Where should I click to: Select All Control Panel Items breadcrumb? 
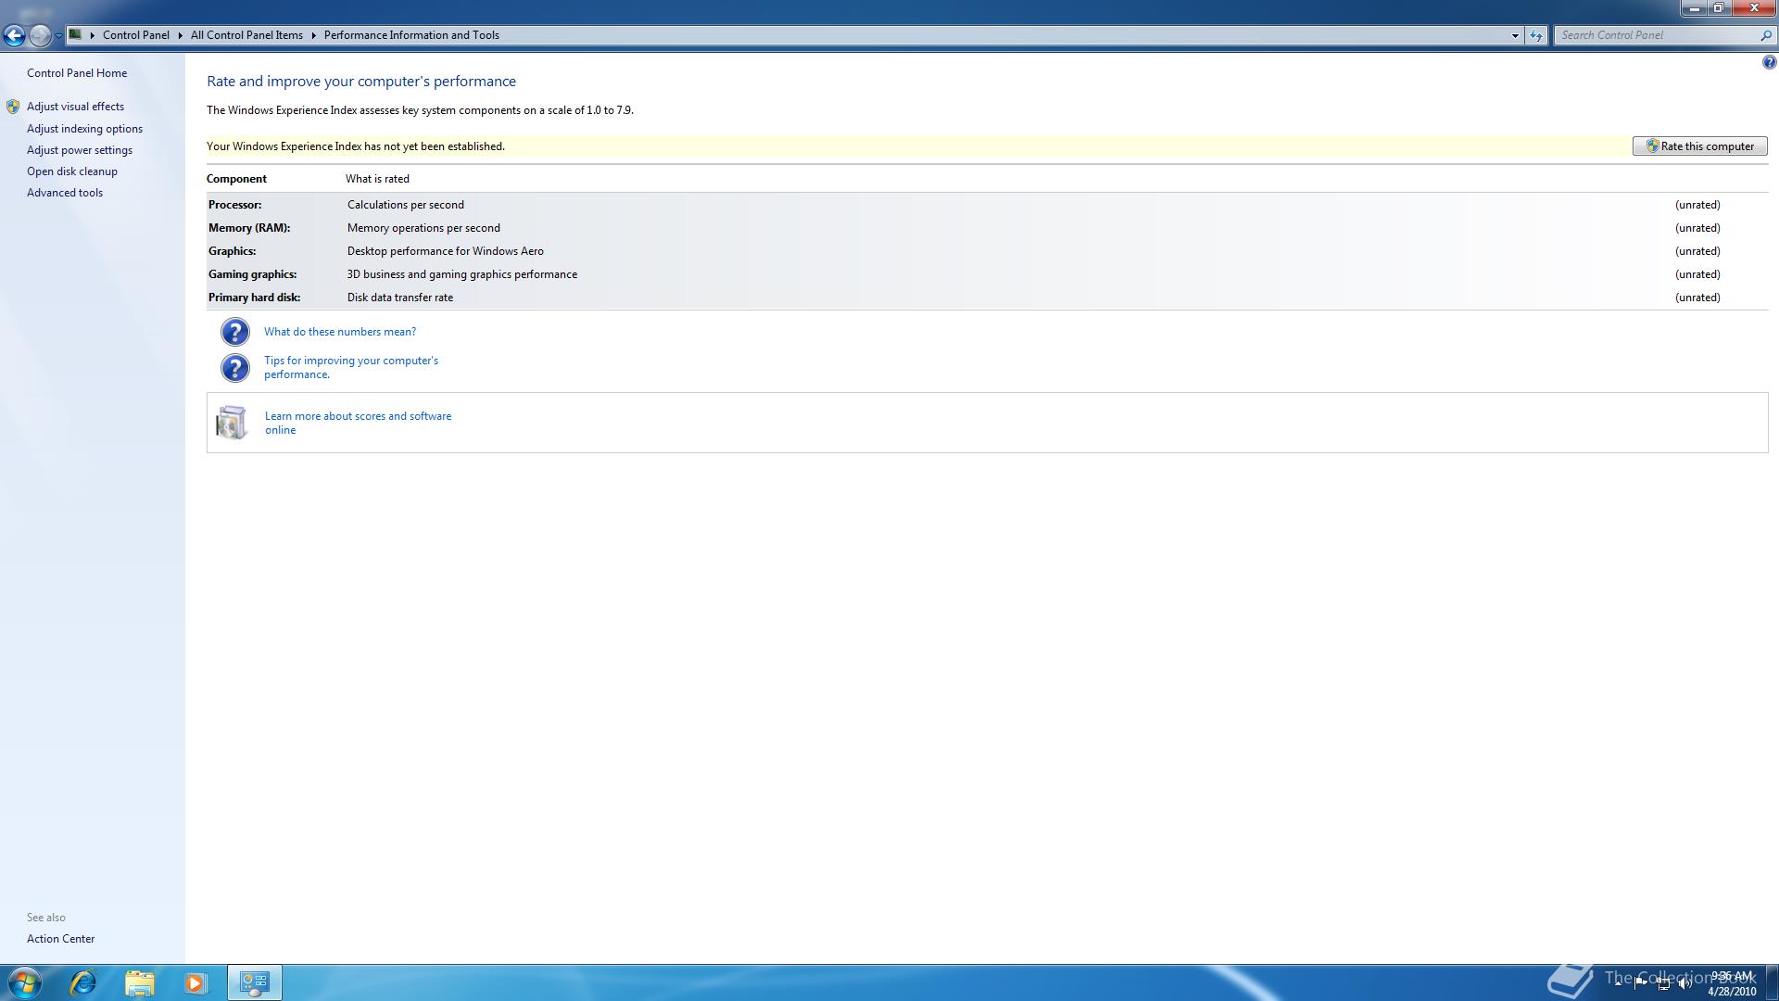coord(246,35)
